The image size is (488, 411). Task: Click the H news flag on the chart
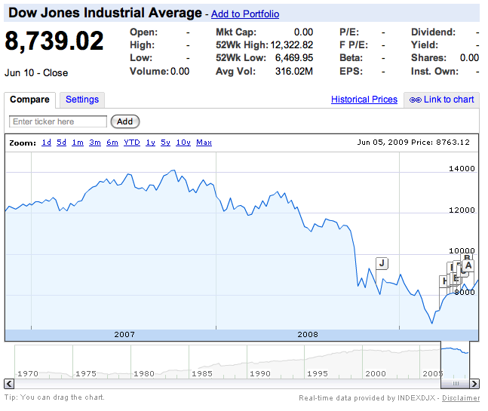444,281
